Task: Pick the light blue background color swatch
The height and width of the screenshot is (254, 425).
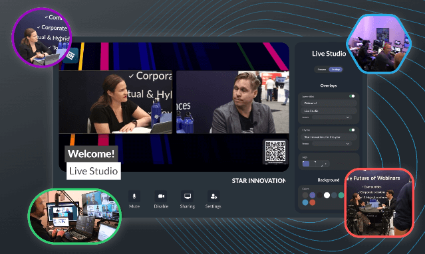Action: (x=305, y=202)
